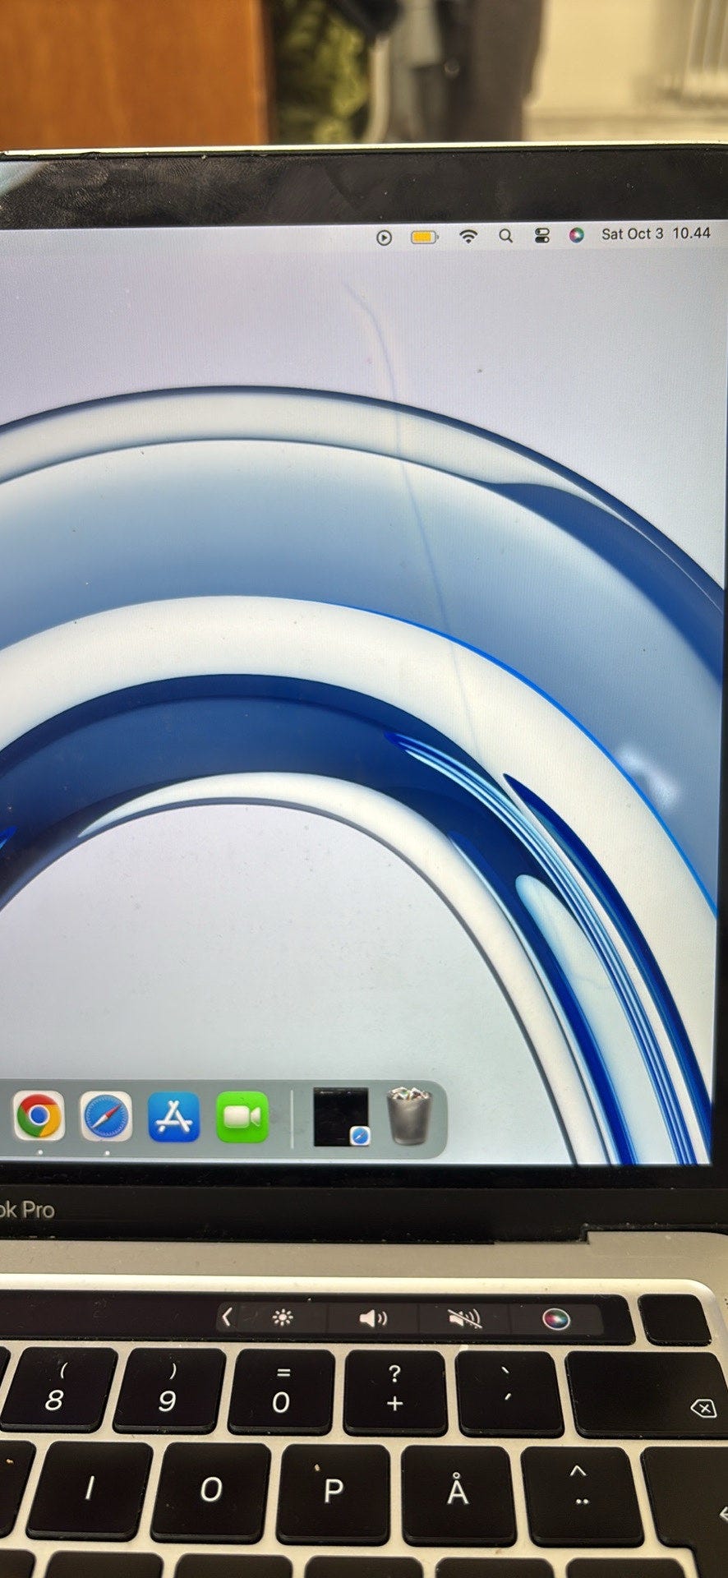This screenshot has width=728, height=1578.
Task: Open the Now Playing menu bar icon
Action: point(384,238)
